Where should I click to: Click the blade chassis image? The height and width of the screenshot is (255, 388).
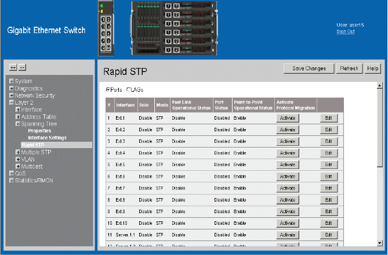[175, 28]
